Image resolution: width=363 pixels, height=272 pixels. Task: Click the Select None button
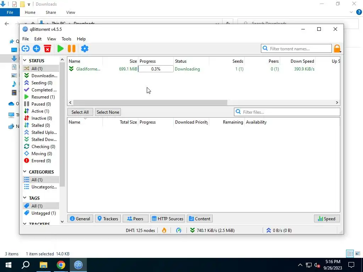click(108, 112)
